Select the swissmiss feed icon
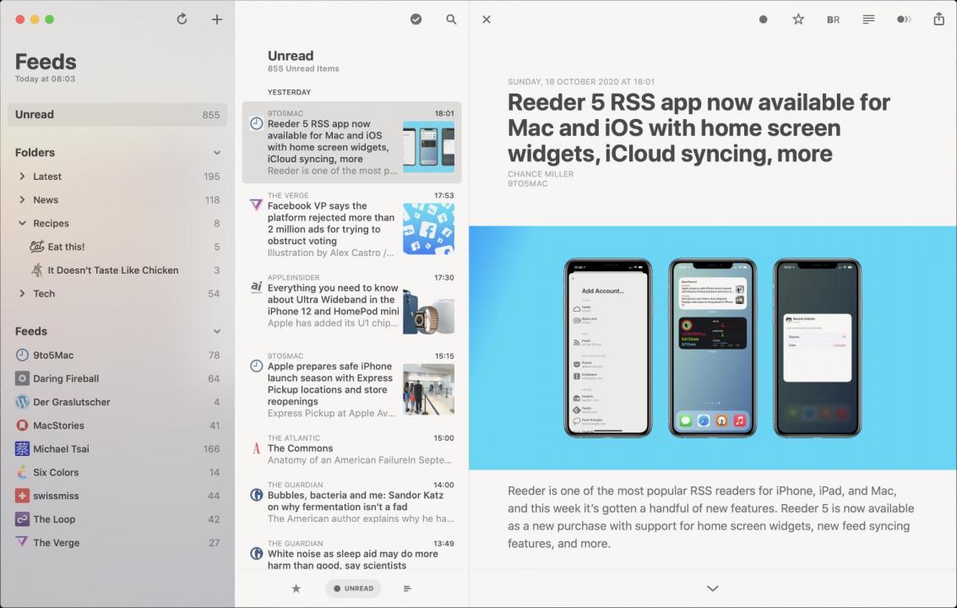The image size is (957, 608). (22, 496)
